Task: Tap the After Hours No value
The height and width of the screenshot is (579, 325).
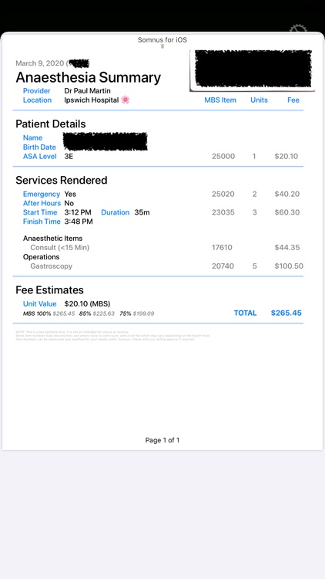Action: 69,204
